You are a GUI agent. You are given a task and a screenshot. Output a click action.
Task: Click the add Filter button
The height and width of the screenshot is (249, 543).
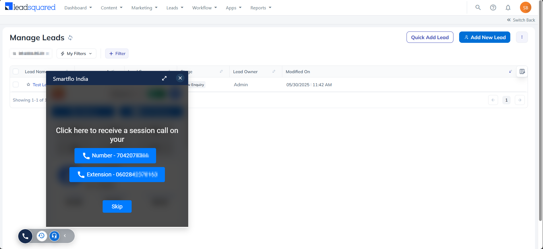point(117,54)
